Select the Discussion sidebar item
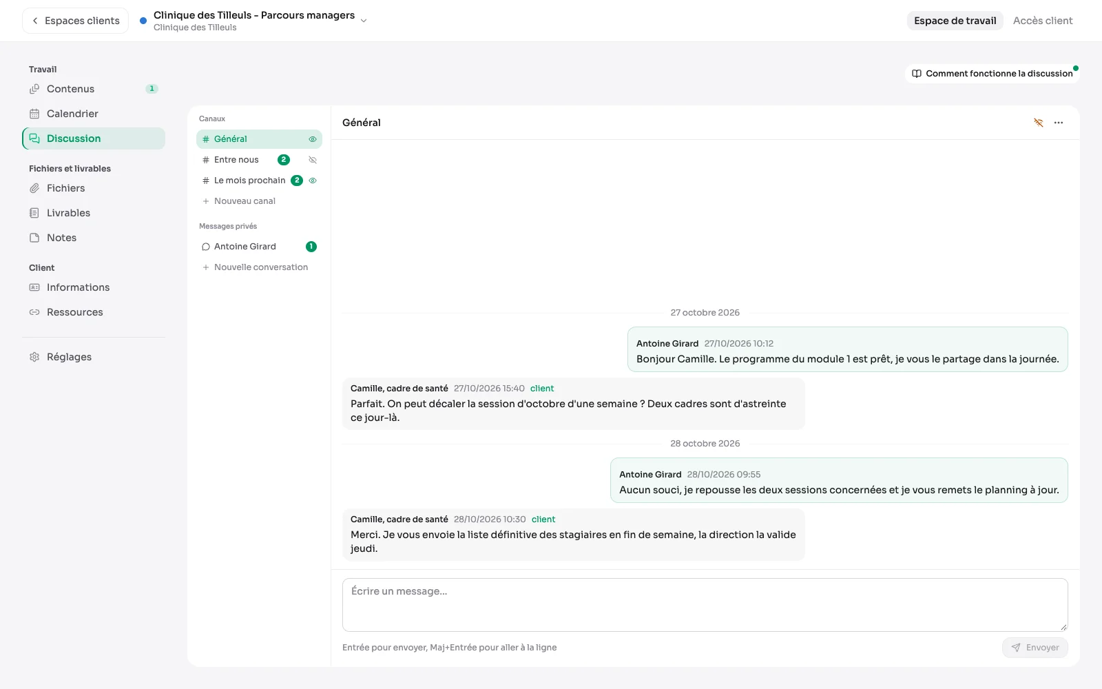This screenshot has width=1102, height=689. click(x=94, y=138)
